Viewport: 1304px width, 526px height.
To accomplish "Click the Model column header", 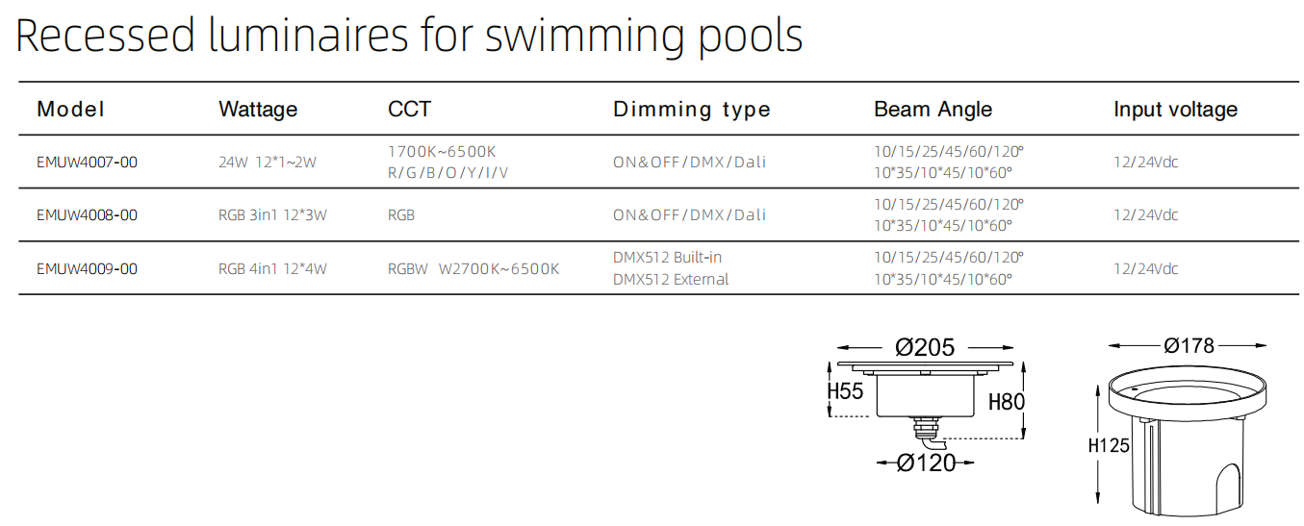I will tap(70, 110).
